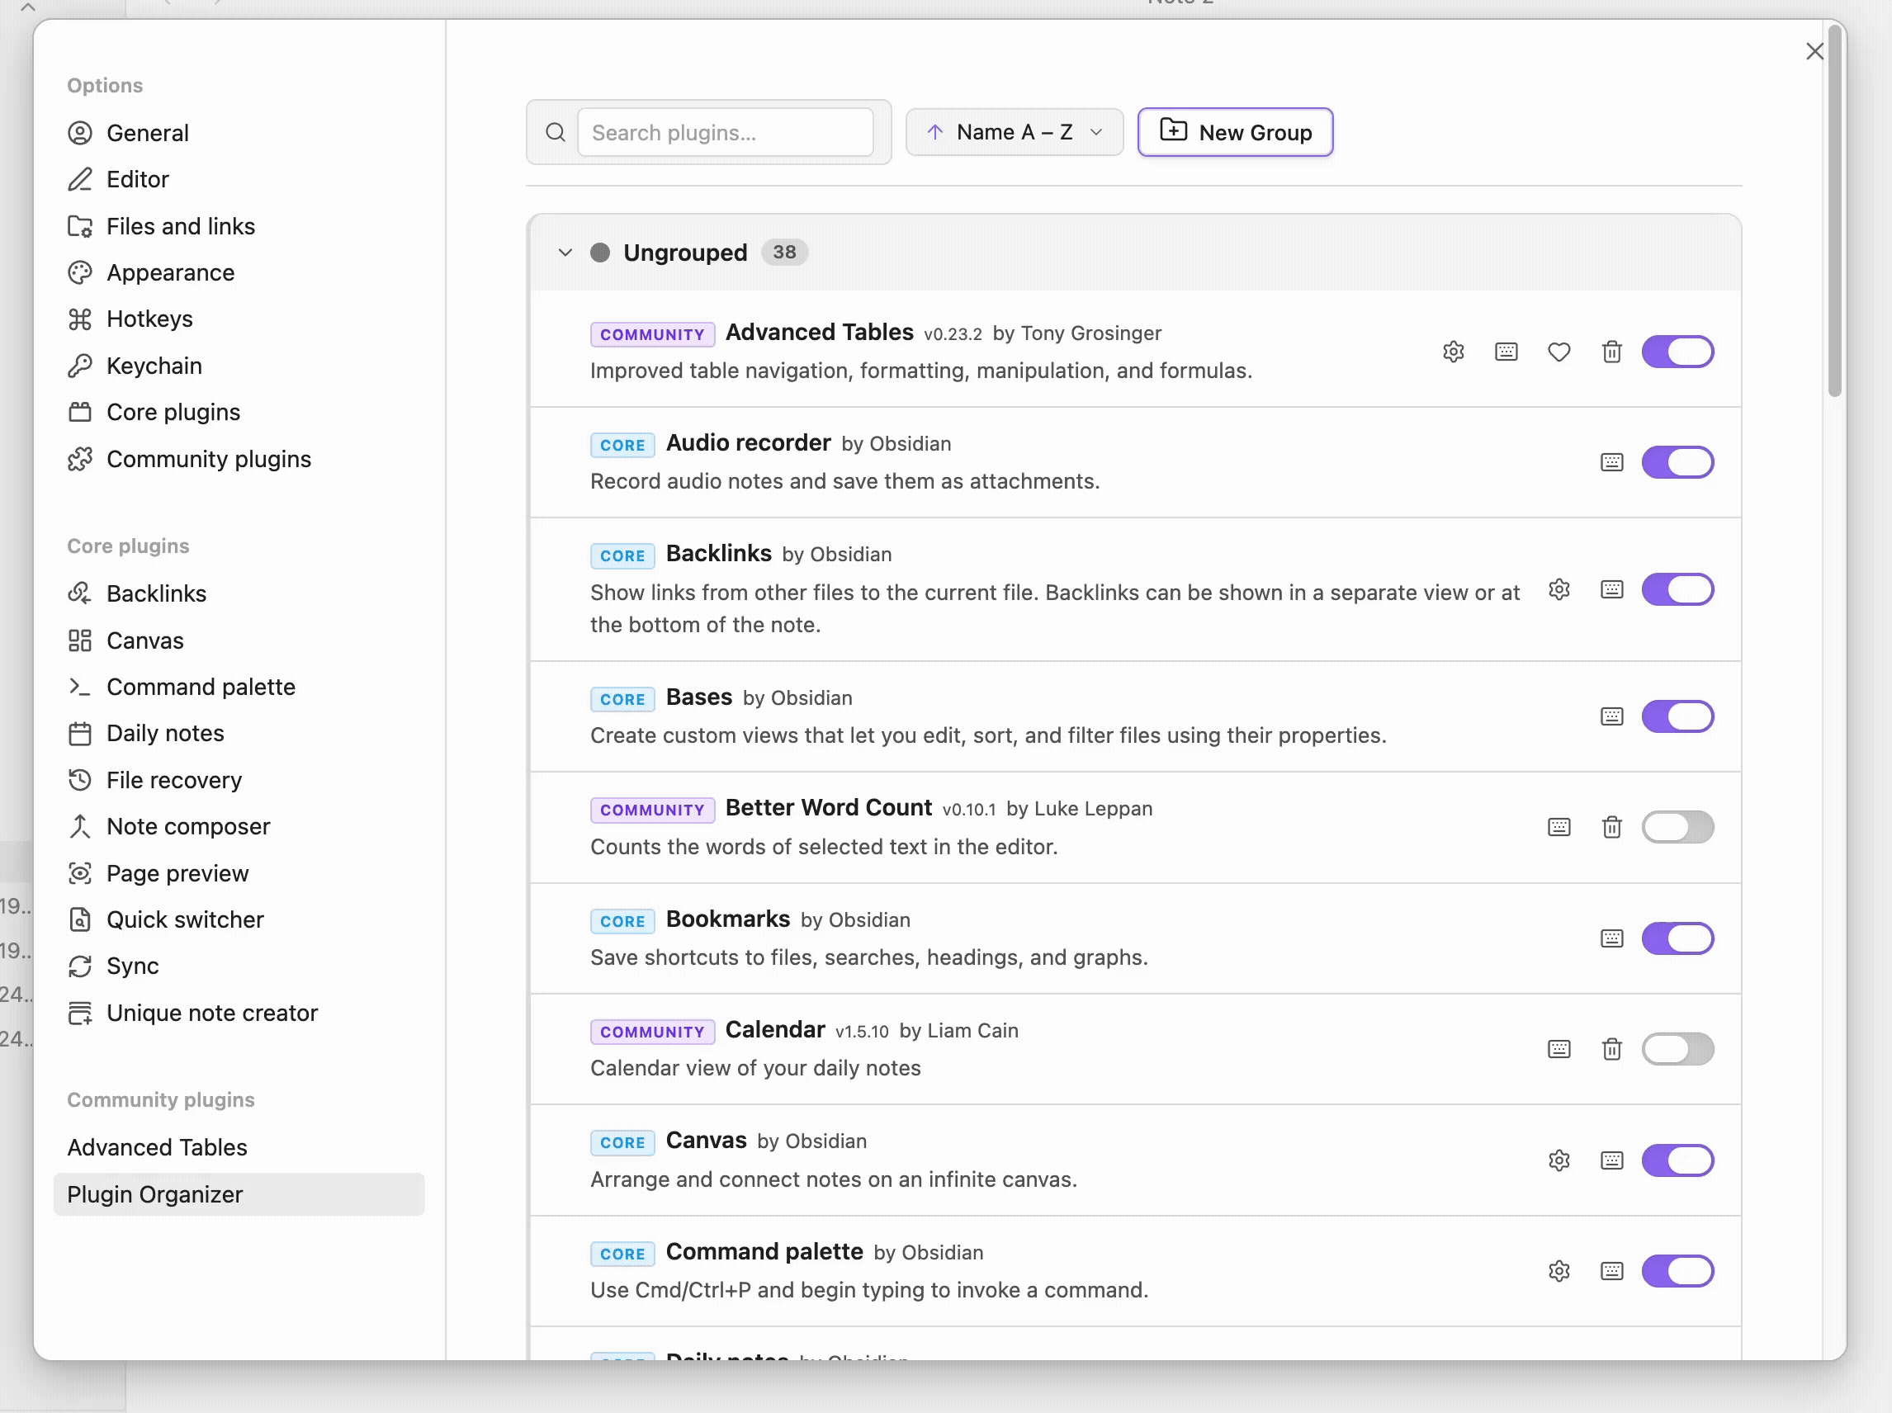Click the search magnifier icon
This screenshot has height=1413, width=1892.
[x=555, y=133]
